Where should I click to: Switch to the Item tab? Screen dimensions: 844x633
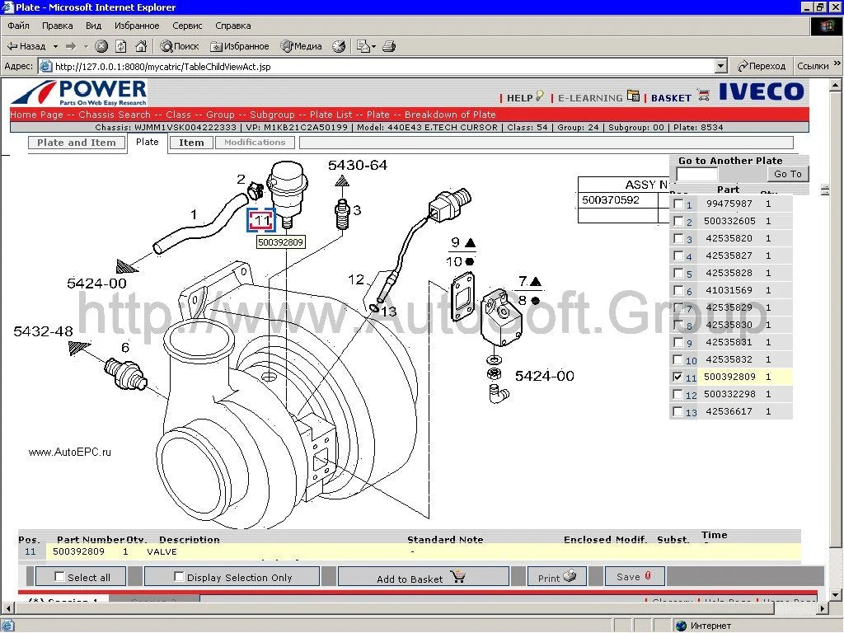(191, 143)
